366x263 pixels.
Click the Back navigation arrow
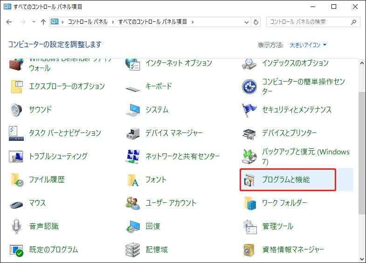click(9, 22)
